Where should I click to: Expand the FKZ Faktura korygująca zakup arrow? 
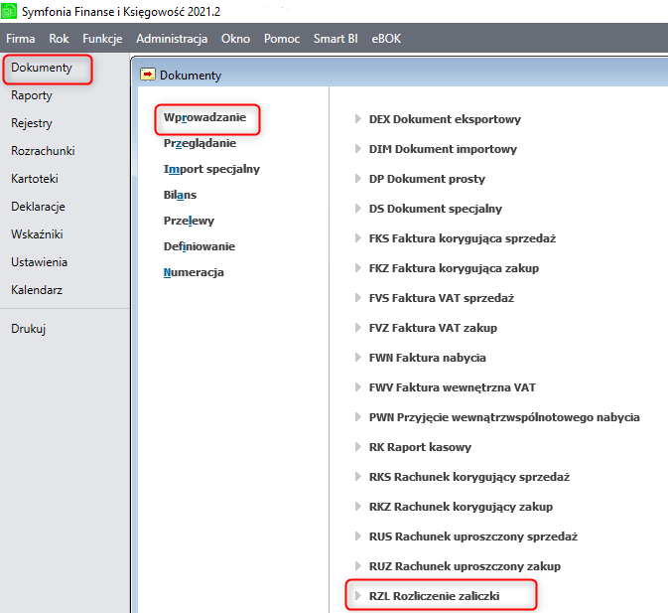(x=358, y=267)
